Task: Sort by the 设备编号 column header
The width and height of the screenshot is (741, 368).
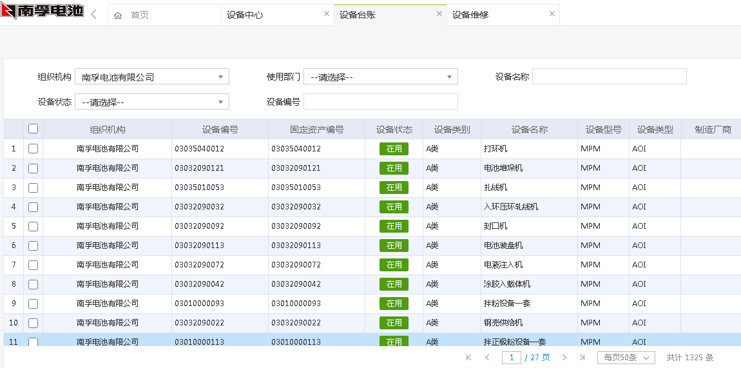Action: coord(220,130)
